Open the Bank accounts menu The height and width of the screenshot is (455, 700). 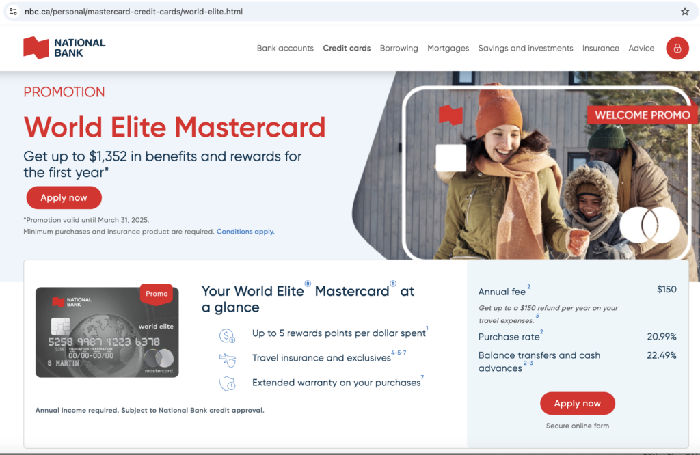[285, 49]
